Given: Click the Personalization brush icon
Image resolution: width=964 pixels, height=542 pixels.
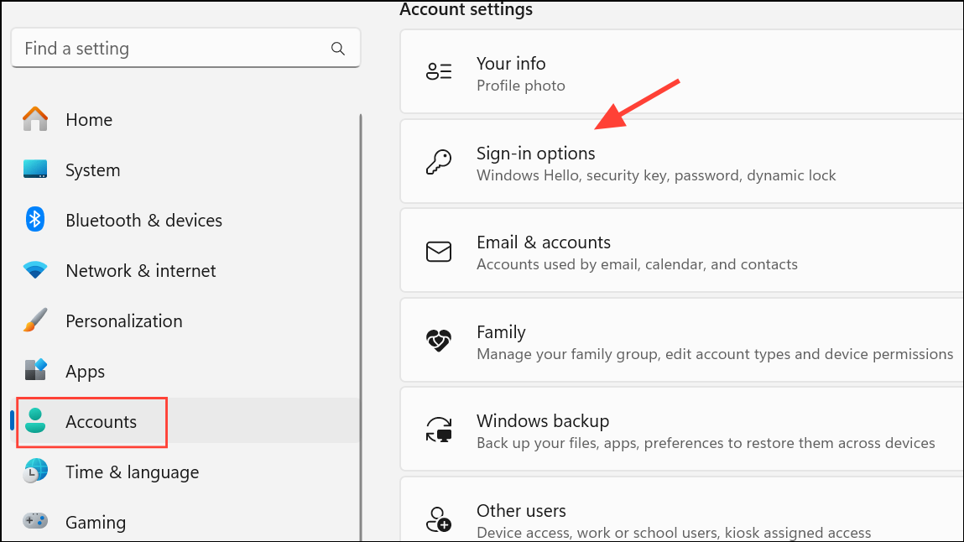Looking at the screenshot, I should pyautogui.click(x=35, y=321).
